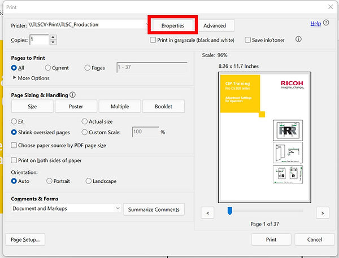This screenshot has height=258, width=339.
Task: Select the Actual size radio option
Action: pyautogui.click(x=85, y=121)
